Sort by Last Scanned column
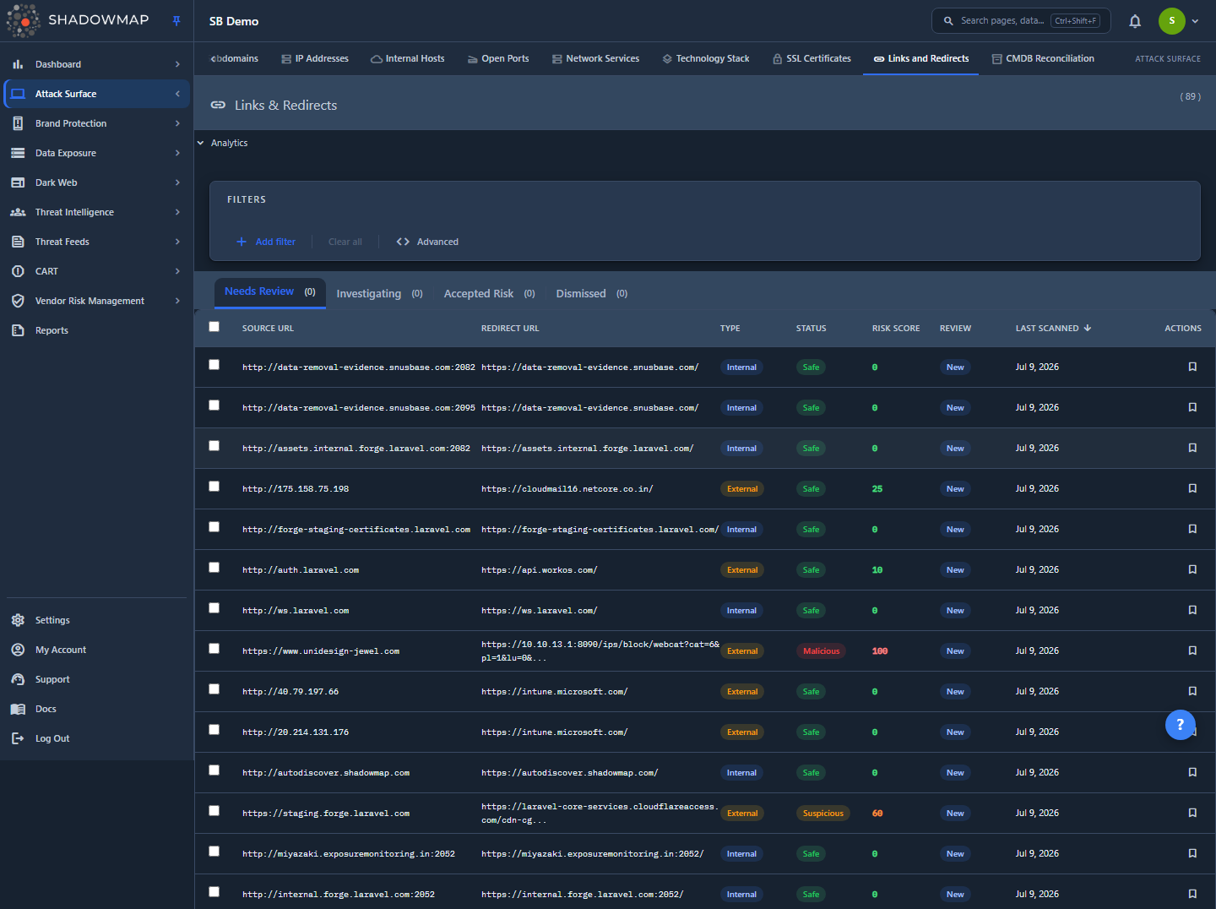 click(x=1053, y=328)
